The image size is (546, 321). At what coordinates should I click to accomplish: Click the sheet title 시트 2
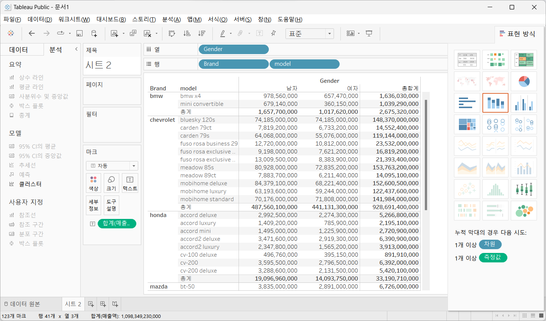(98, 65)
